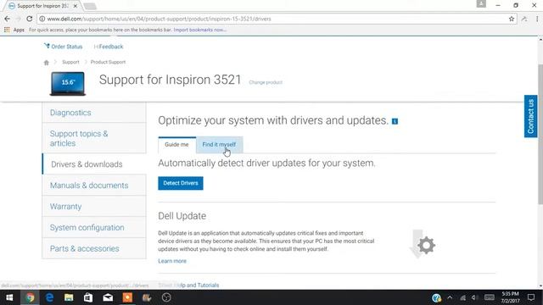
Task: Click the page vertical scrollbar thumb
Action: tap(540, 134)
